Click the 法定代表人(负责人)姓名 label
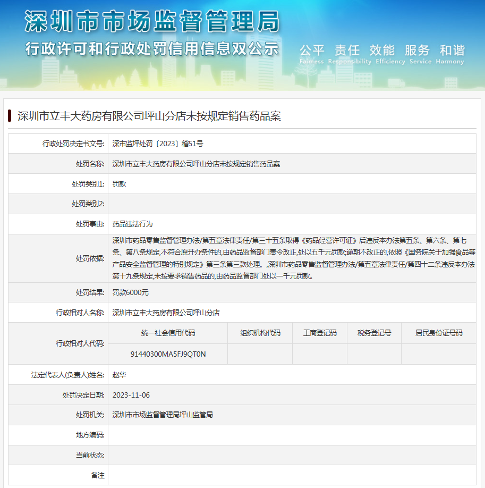485x488 pixels. click(x=68, y=375)
